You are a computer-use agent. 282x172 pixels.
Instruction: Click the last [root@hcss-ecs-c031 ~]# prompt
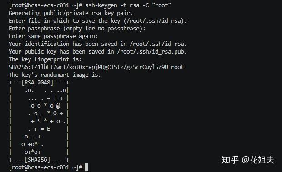click(45, 167)
